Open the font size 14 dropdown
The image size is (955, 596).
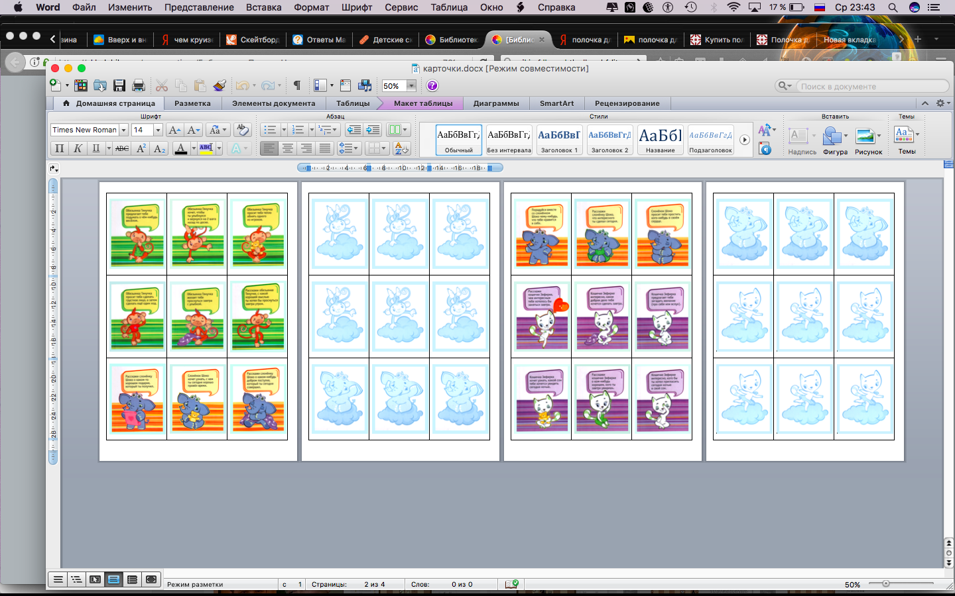point(158,130)
